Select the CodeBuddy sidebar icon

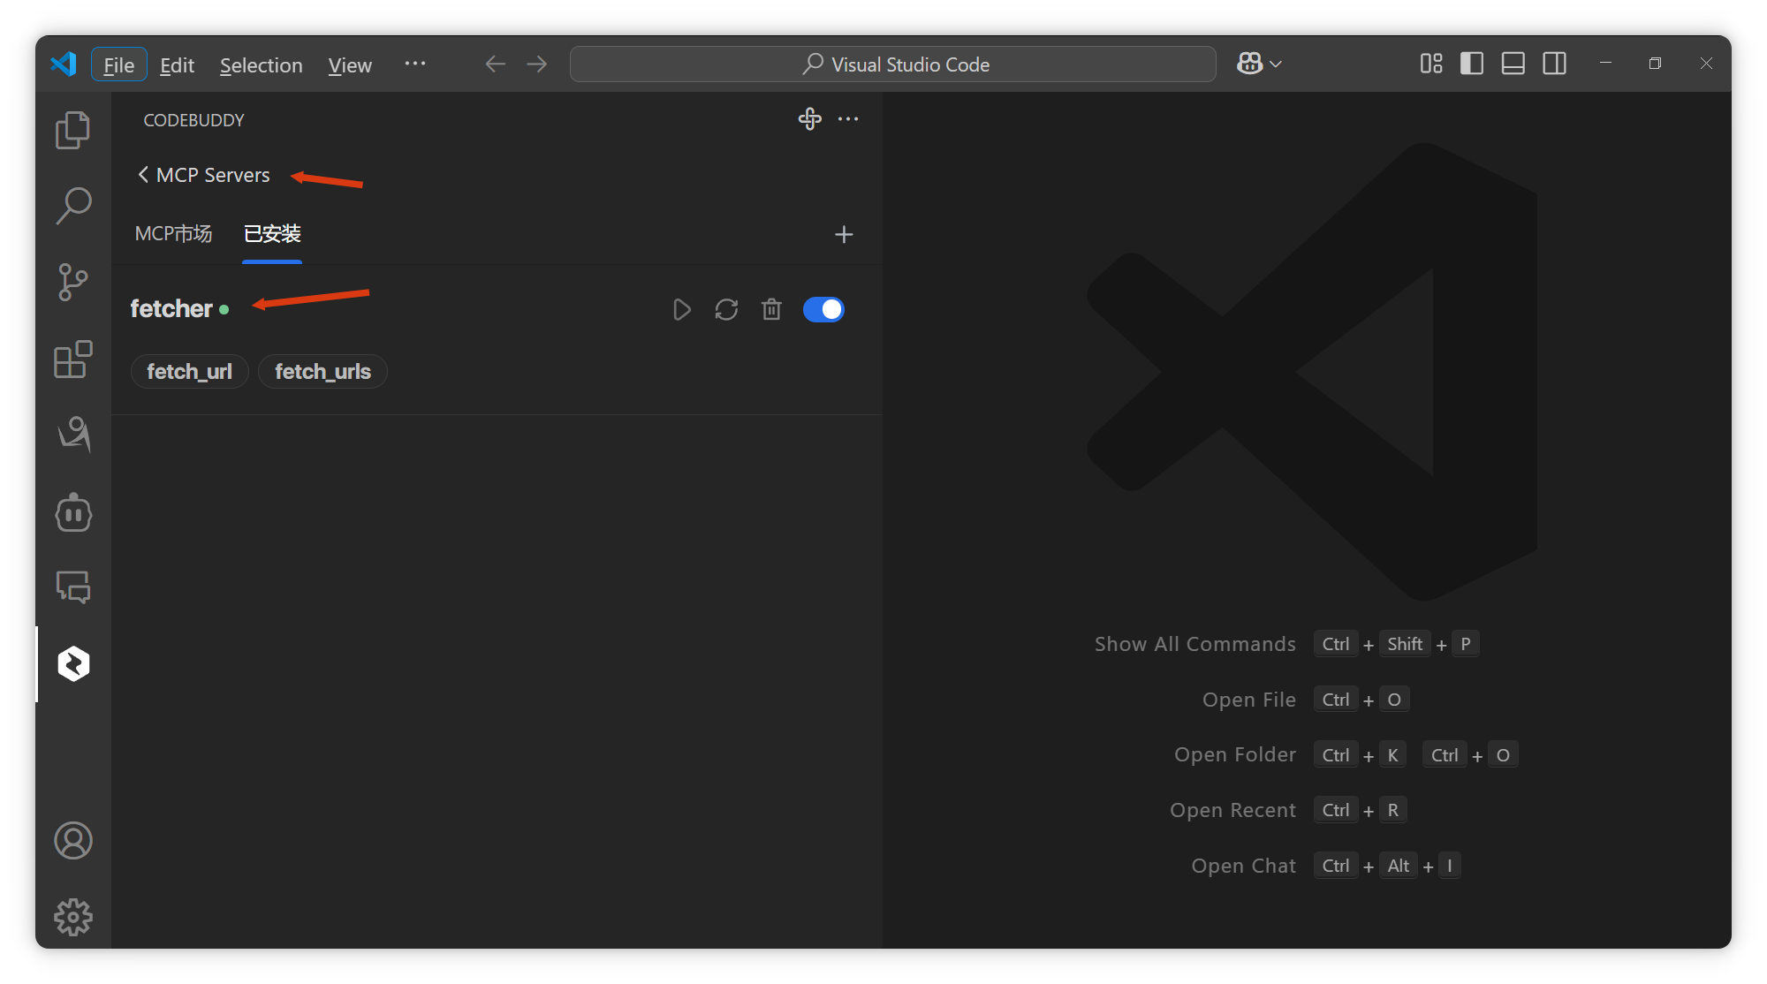click(73, 663)
